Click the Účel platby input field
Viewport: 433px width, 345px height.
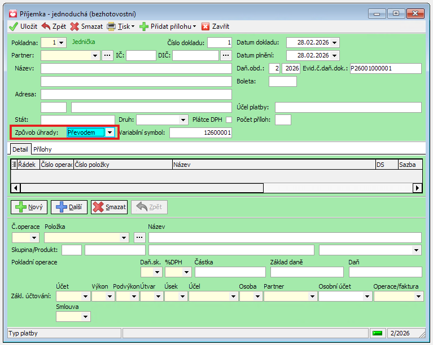348,107
